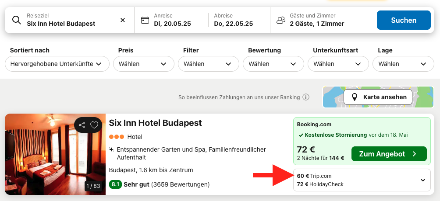
Task: Click the green Zum Angebot button
Action: [x=389, y=154]
